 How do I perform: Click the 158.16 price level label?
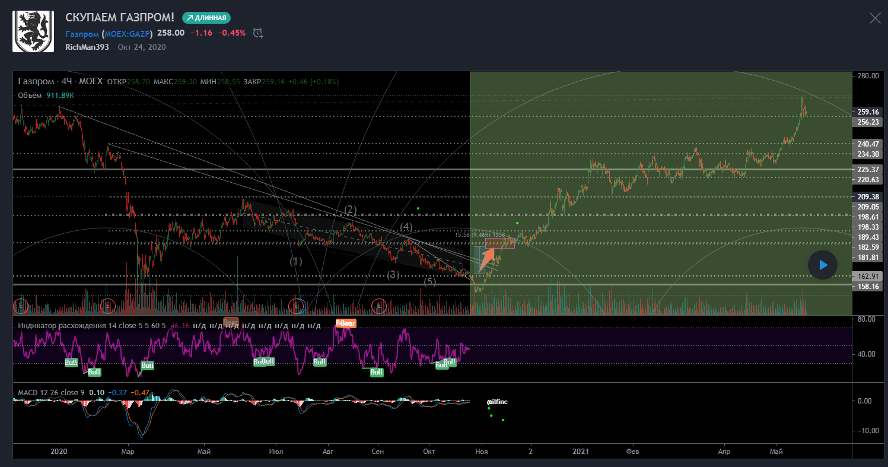pyautogui.click(x=868, y=286)
